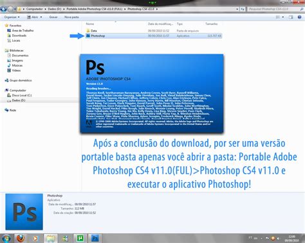Click the change view icon in the toolbar
The width and height of the screenshot is (305, 243).
point(277,17)
